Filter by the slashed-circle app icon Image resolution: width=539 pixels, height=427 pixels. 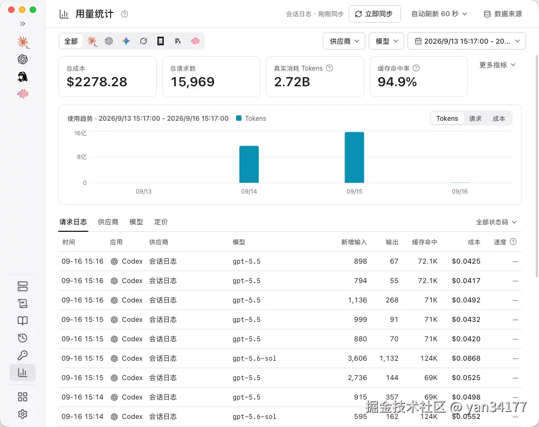(x=143, y=42)
